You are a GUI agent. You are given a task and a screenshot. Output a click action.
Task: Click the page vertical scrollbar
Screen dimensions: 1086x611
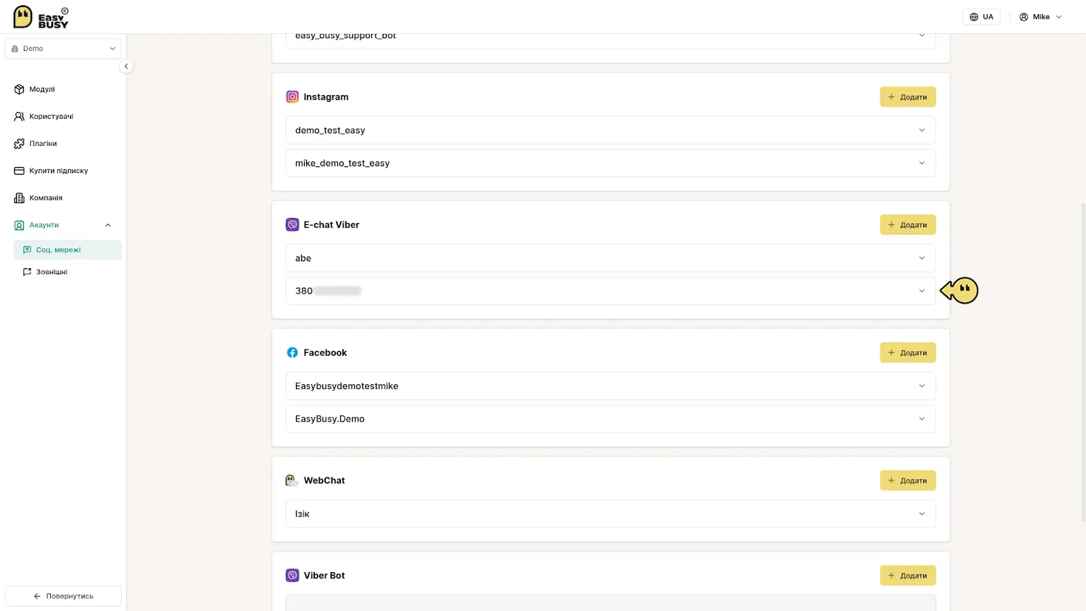pyautogui.click(x=1083, y=362)
